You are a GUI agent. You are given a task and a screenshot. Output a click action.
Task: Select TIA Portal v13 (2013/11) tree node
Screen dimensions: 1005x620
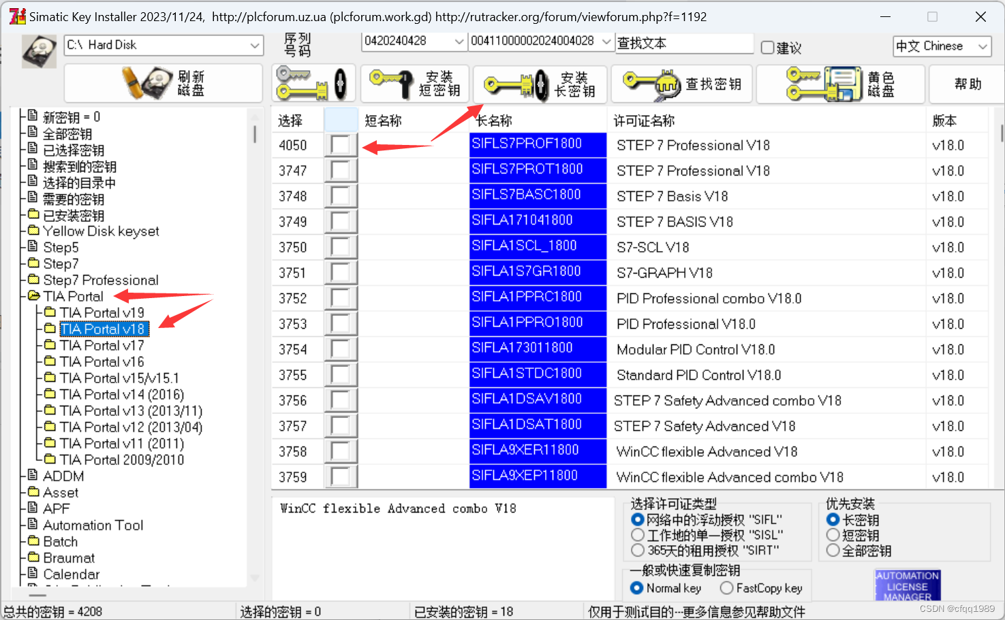point(131,410)
